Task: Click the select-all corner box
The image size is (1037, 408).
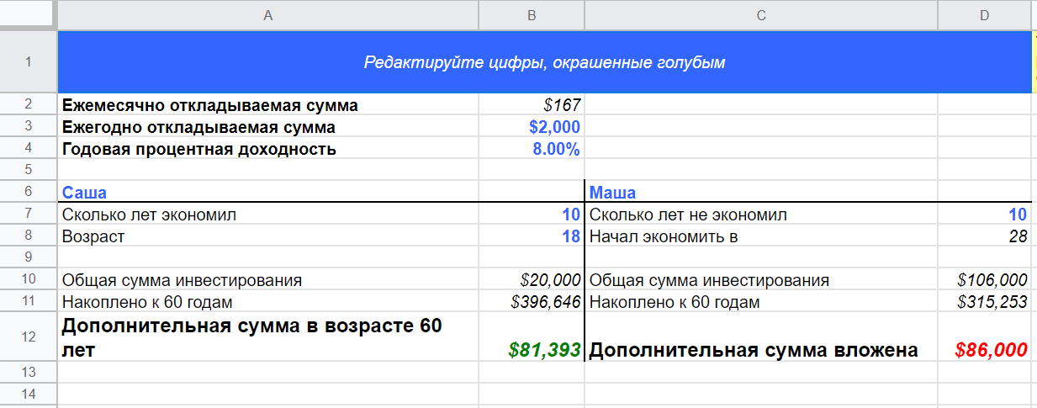Action: point(28,14)
